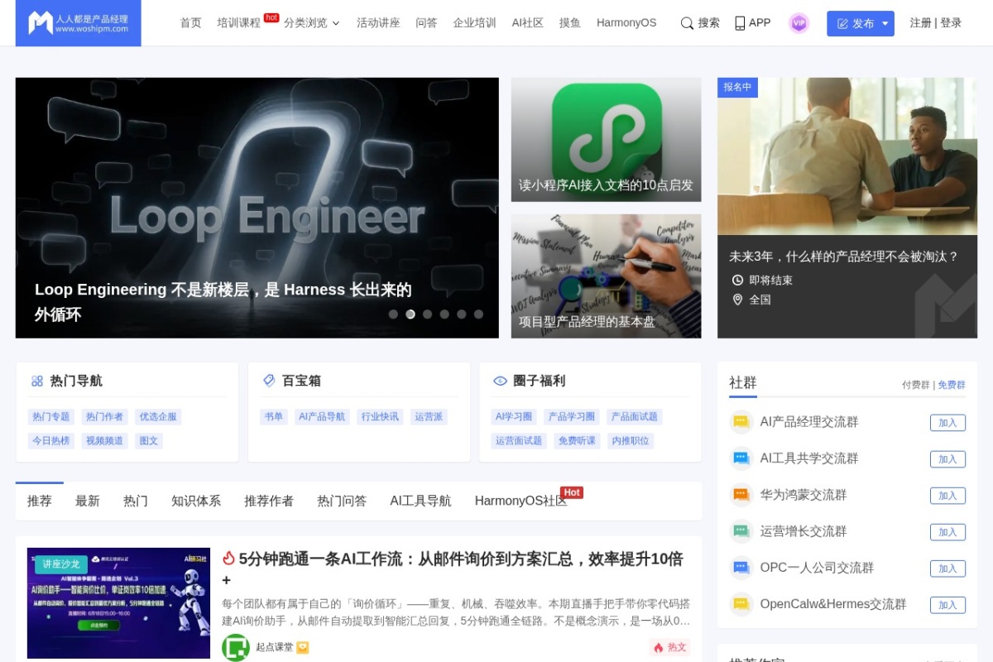993x662 pixels.
Task: Switch to the 知识体系 tab
Action: 196,501
